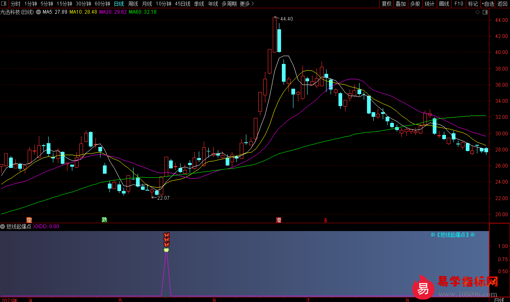Select the 60分钟 period tab
Viewport: 510px width, 302px height.
tap(102, 4)
